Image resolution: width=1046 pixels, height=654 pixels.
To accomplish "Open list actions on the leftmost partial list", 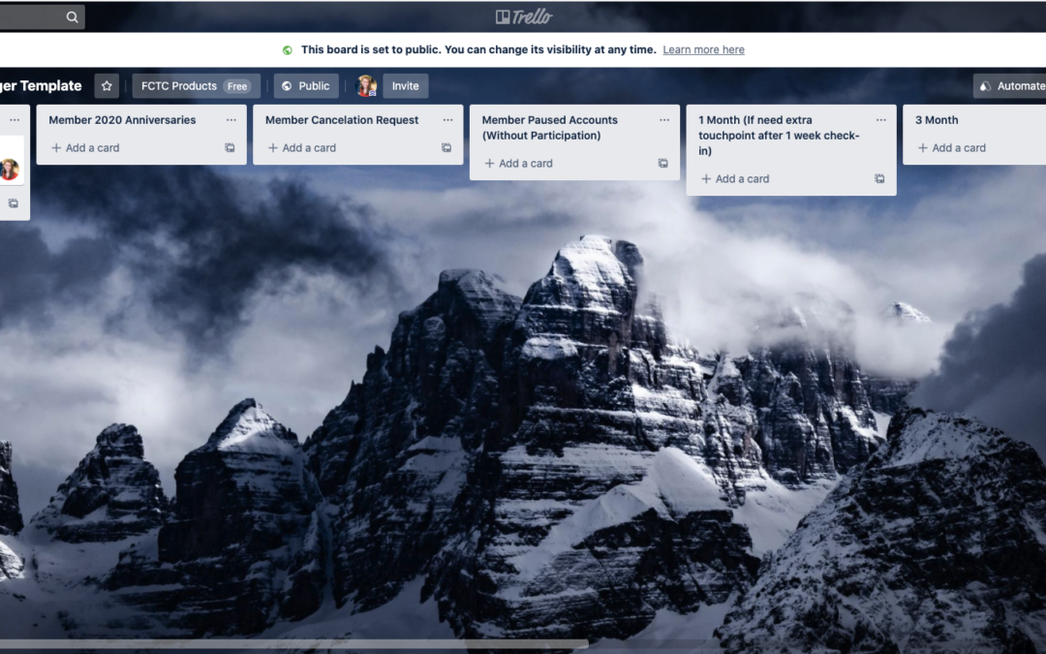I will (x=15, y=120).
